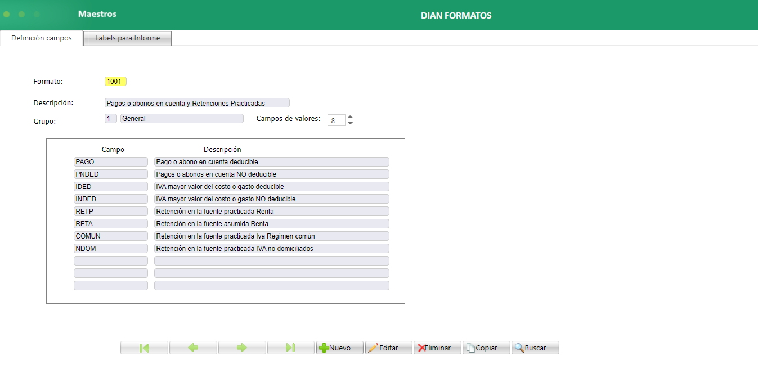Viewport: 758px width, 369px height.
Task: Click description 'Pago o abono en cuenta deducible'
Action: coord(272,162)
